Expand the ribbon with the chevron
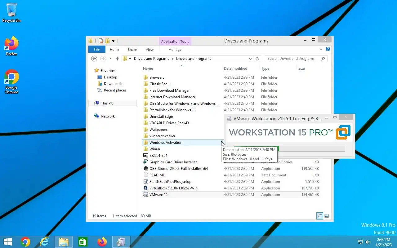The height and width of the screenshot is (248, 397). coord(321,49)
